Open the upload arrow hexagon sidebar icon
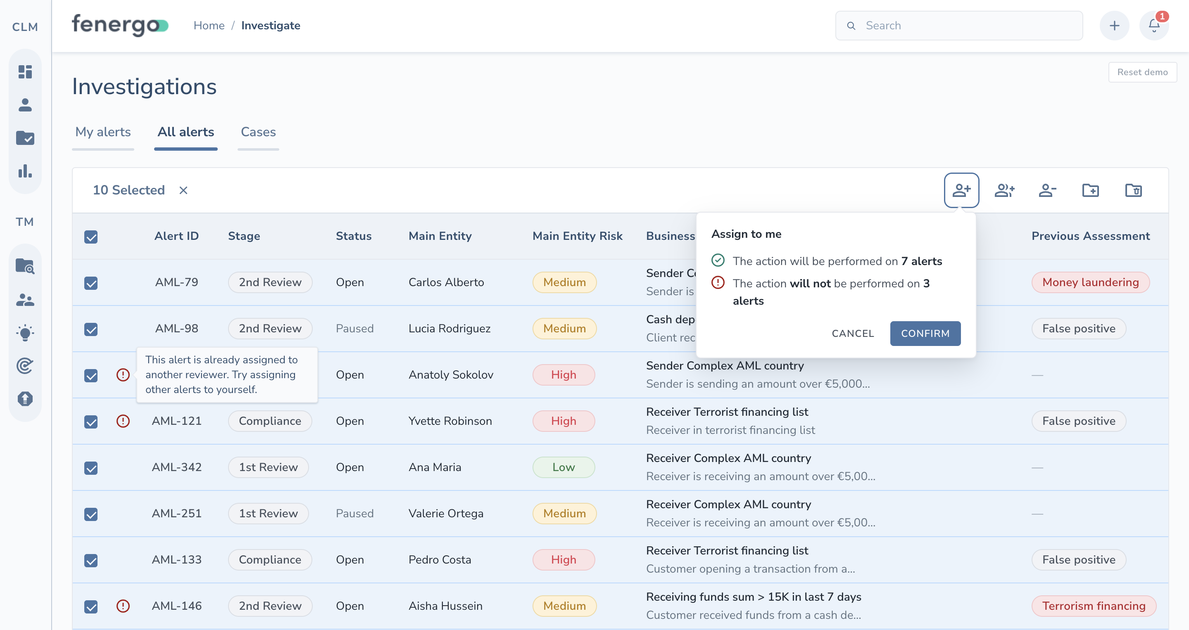 click(x=25, y=398)
